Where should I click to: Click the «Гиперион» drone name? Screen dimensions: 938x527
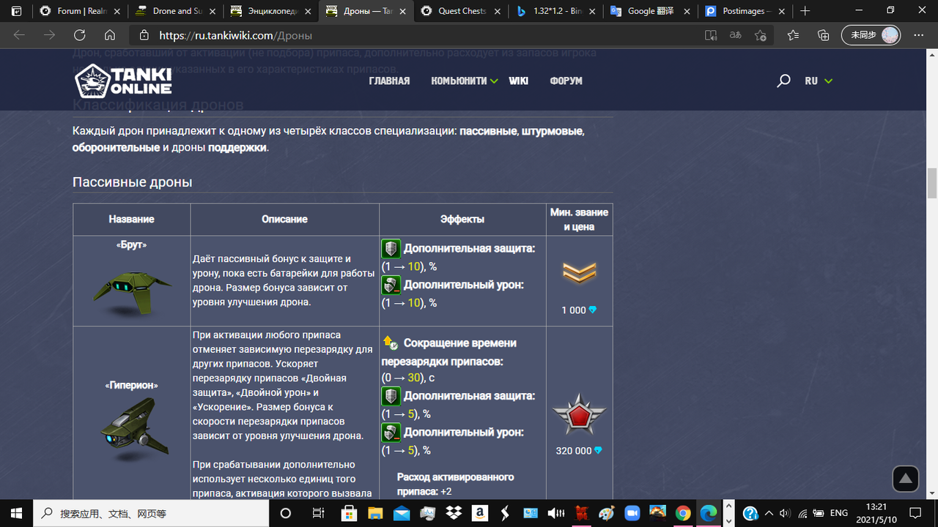tap(132, 385)
